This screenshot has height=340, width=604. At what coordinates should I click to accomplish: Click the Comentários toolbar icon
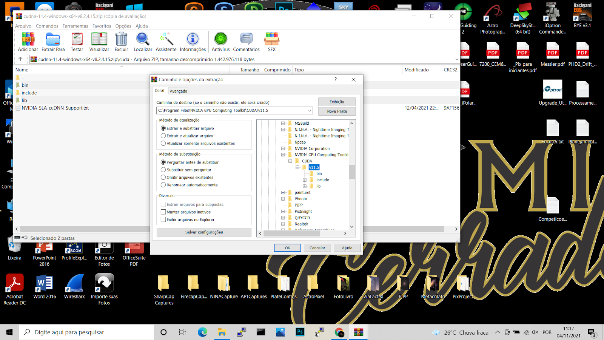[246, 42]
